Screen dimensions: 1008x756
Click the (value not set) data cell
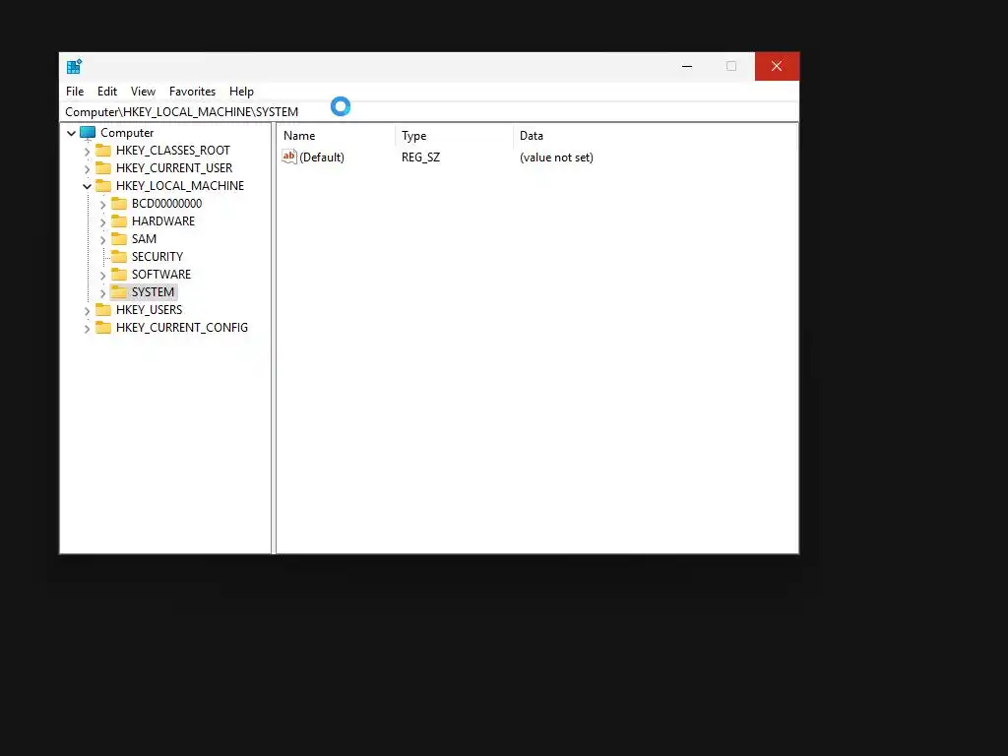(x=556, y=157)
